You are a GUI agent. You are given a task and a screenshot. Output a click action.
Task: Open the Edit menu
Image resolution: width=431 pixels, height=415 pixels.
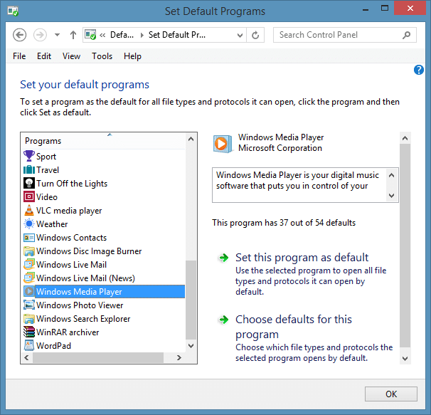click(44, 56)
